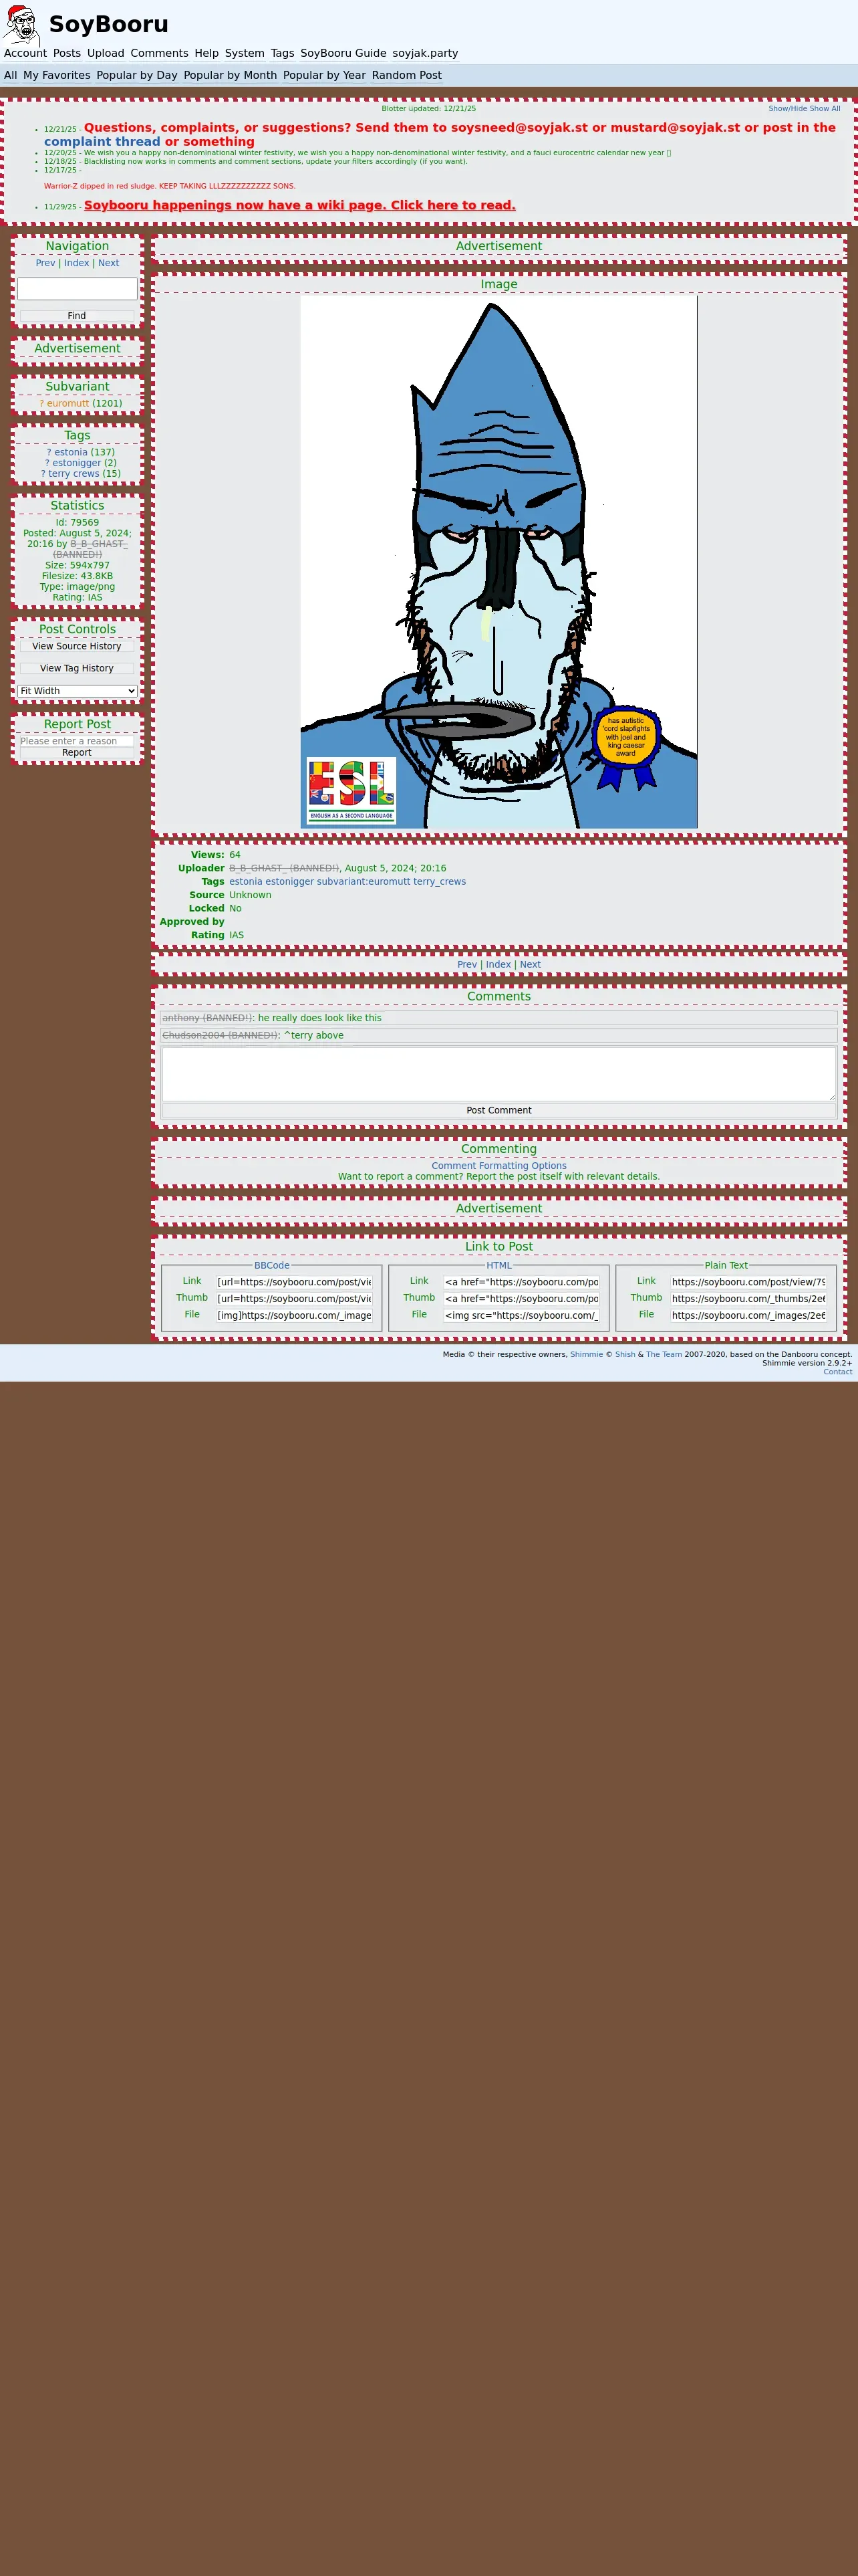Toggle the blotter with Show/Hide
This screenshot has height=2576, width=858.
coord(787,108)
